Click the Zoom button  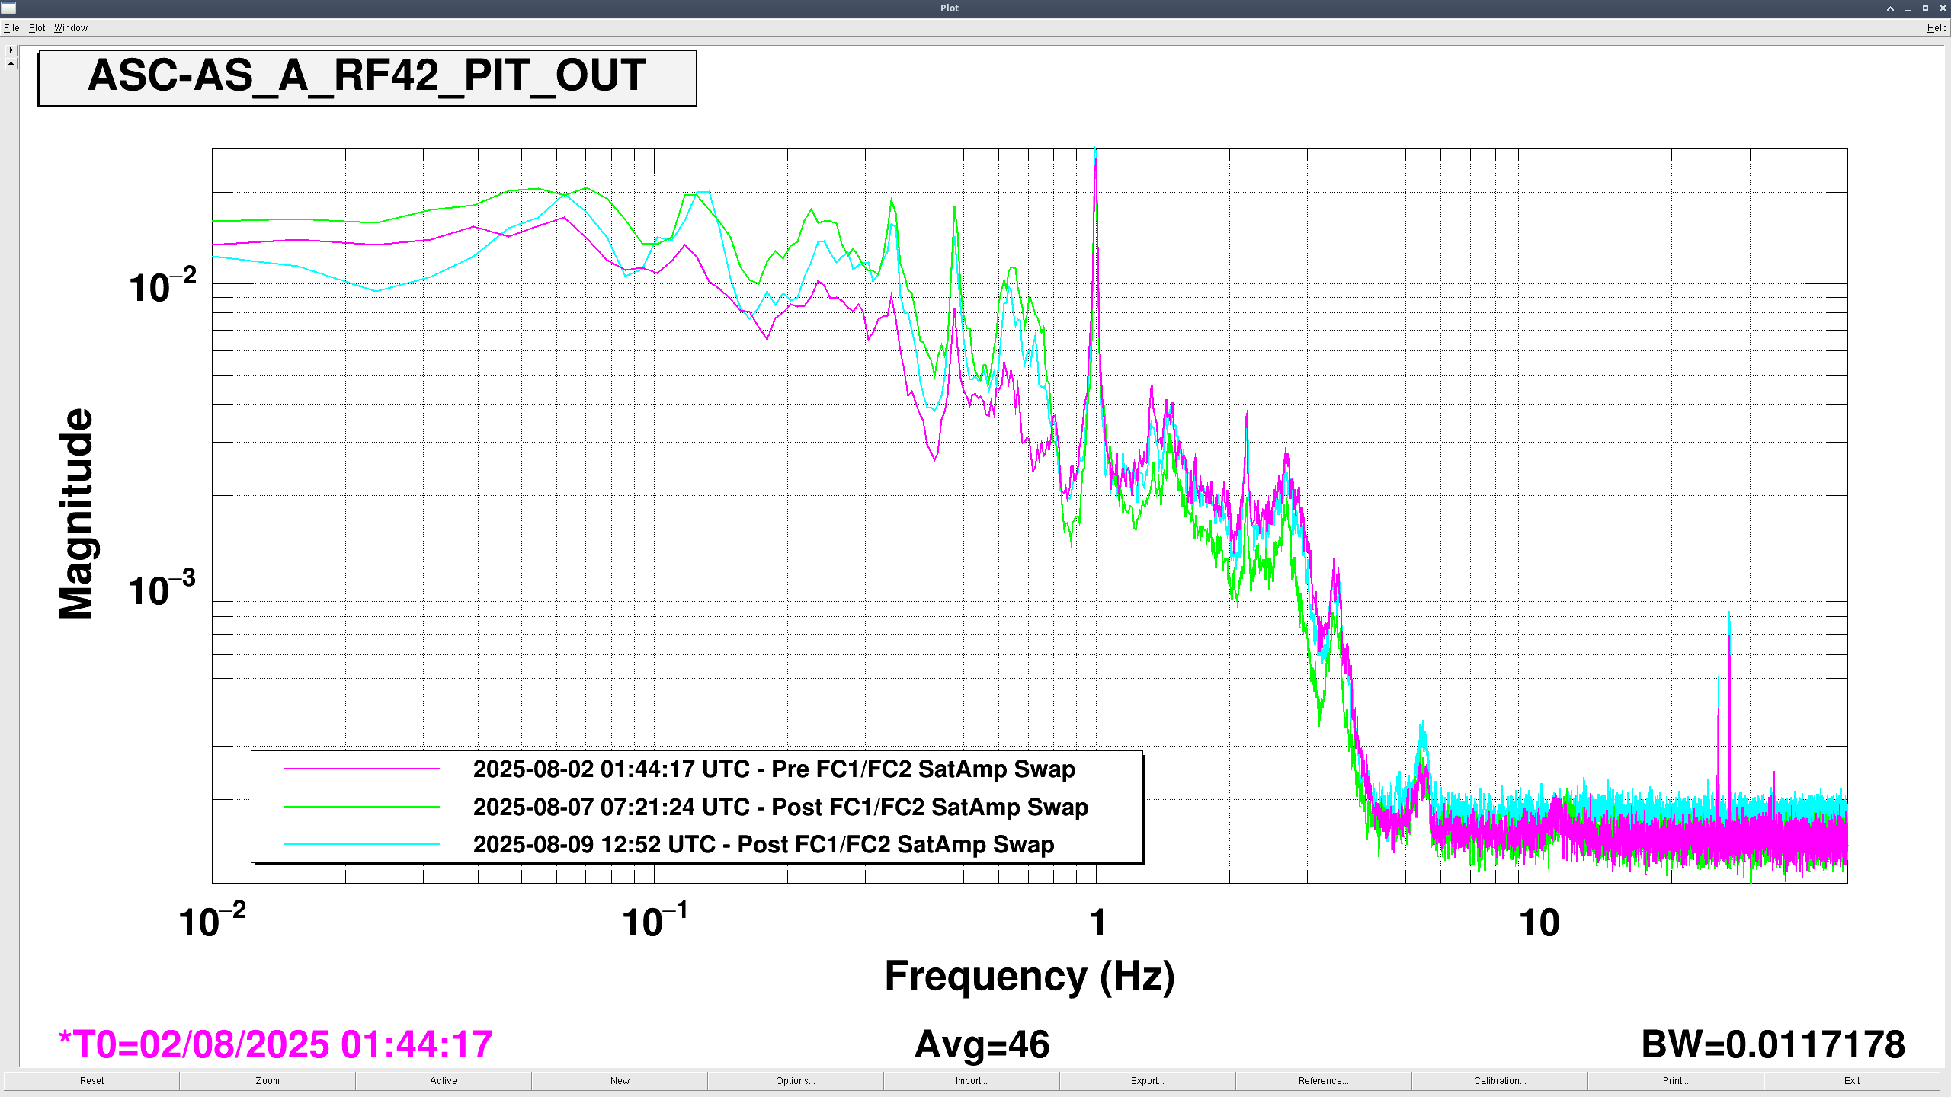tap(268, 1080)
